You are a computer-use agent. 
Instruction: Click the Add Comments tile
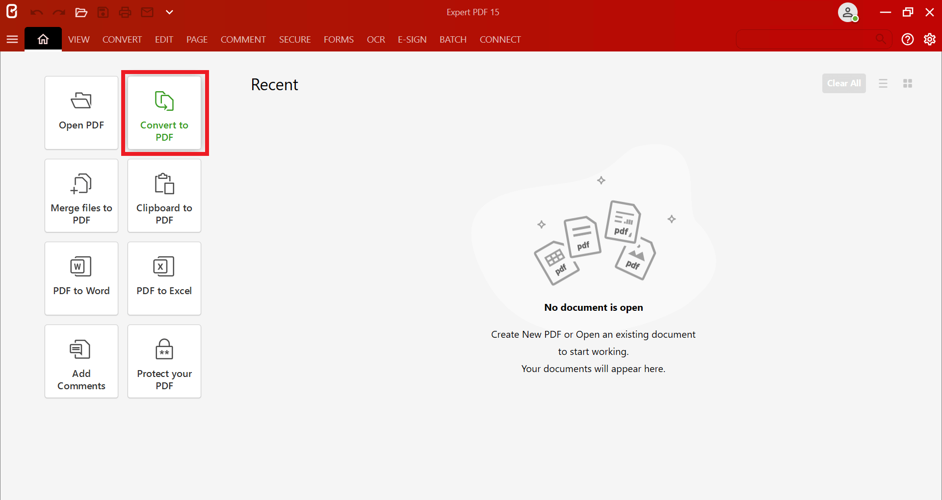pyautogui.click(x=81, y=361)
